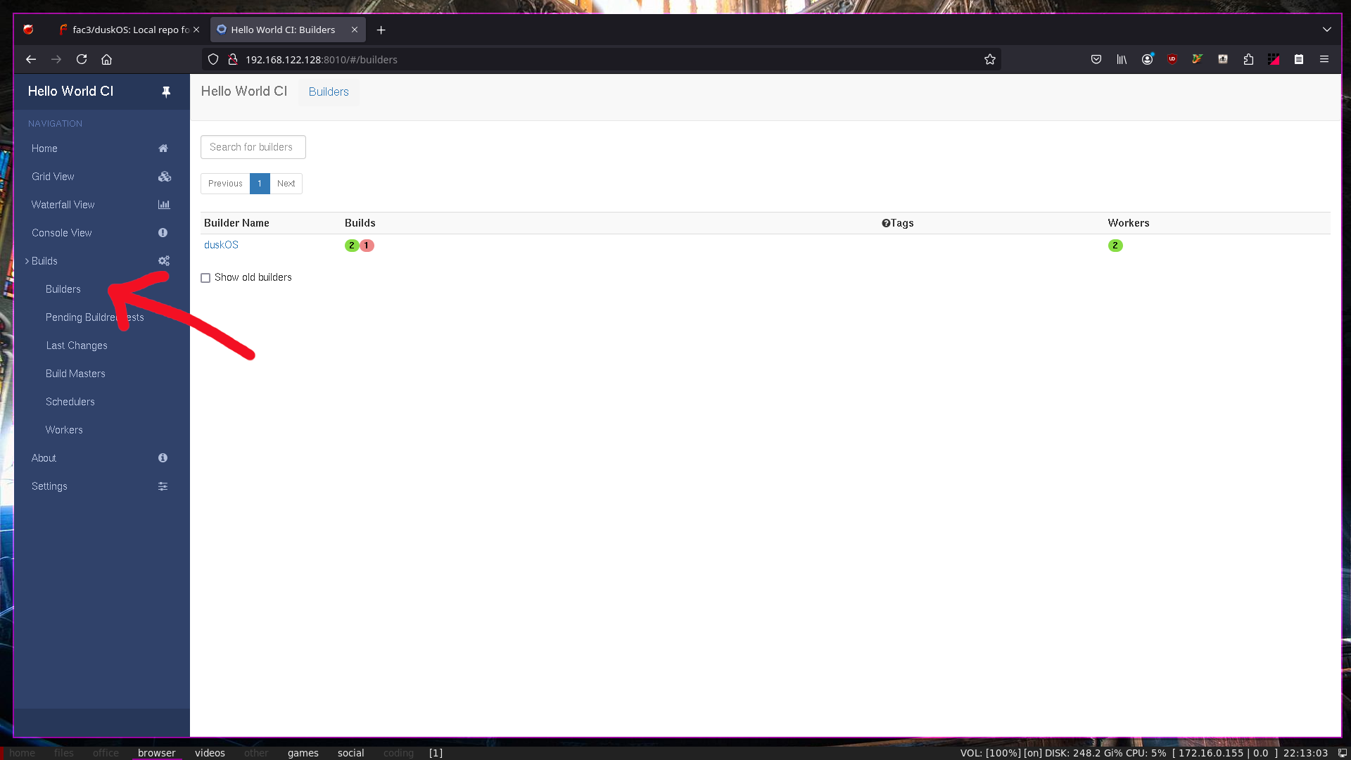Image resolution: width=1351 pixels, height=760 pixels.
Task: Click the Next pagination button
Action: (x=286, y=183)
